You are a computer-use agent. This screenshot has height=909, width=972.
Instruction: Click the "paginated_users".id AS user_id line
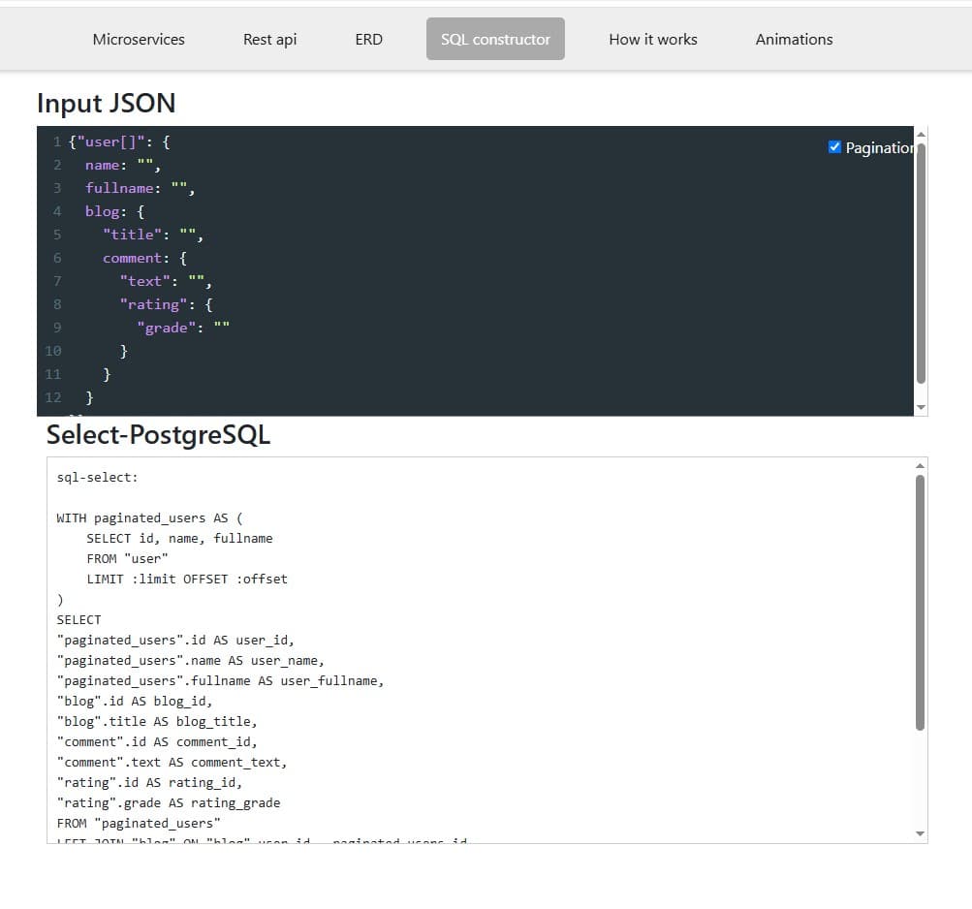point(175,641)
